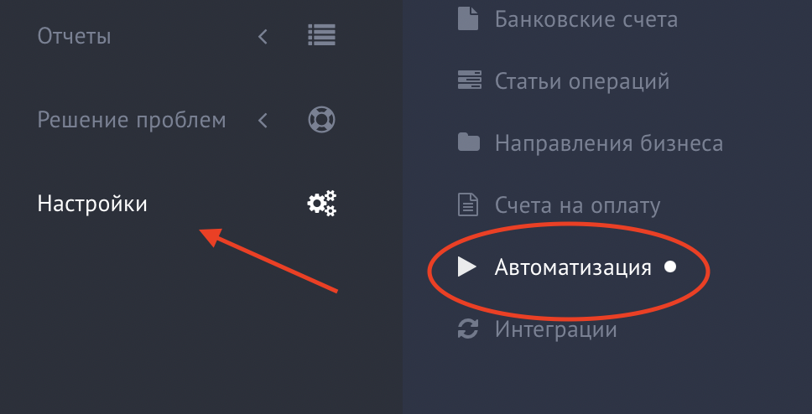
Task: Select Направления бизнеса entry
Action: click(x=608, y=143)
